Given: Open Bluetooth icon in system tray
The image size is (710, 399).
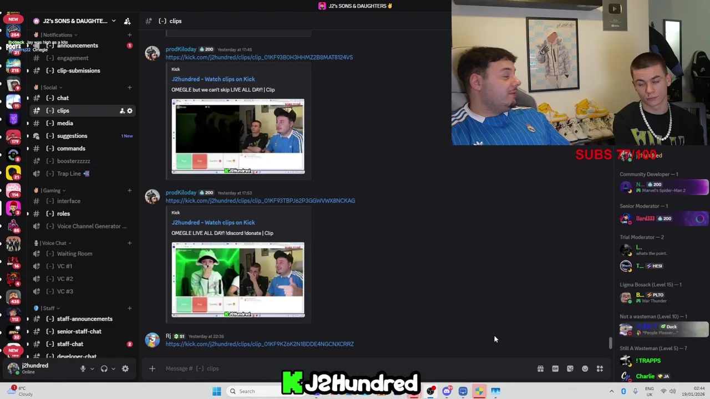Looking at the screenshot, I should tap(623, 391).
